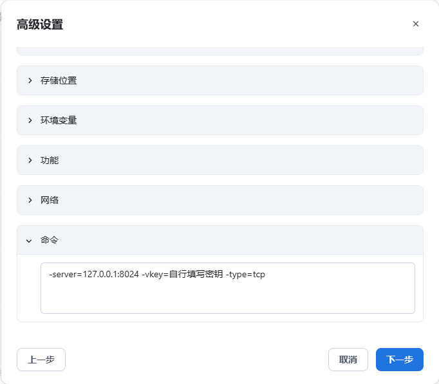Collapse the 命令 section via its chevron
This screenshot has width=439, height=384.
coord(29,240)
